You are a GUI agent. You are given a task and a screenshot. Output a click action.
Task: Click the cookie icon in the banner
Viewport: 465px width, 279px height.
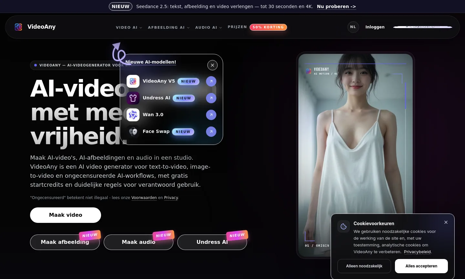point(344,226)
